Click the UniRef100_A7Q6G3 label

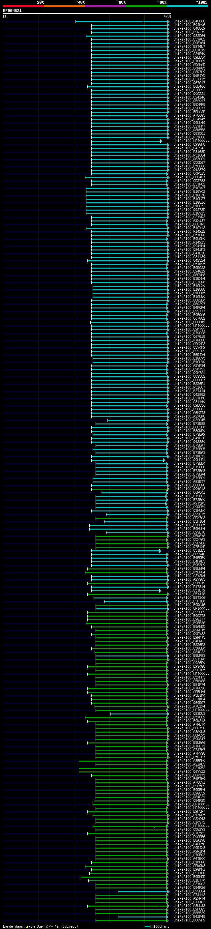(189, 115)
